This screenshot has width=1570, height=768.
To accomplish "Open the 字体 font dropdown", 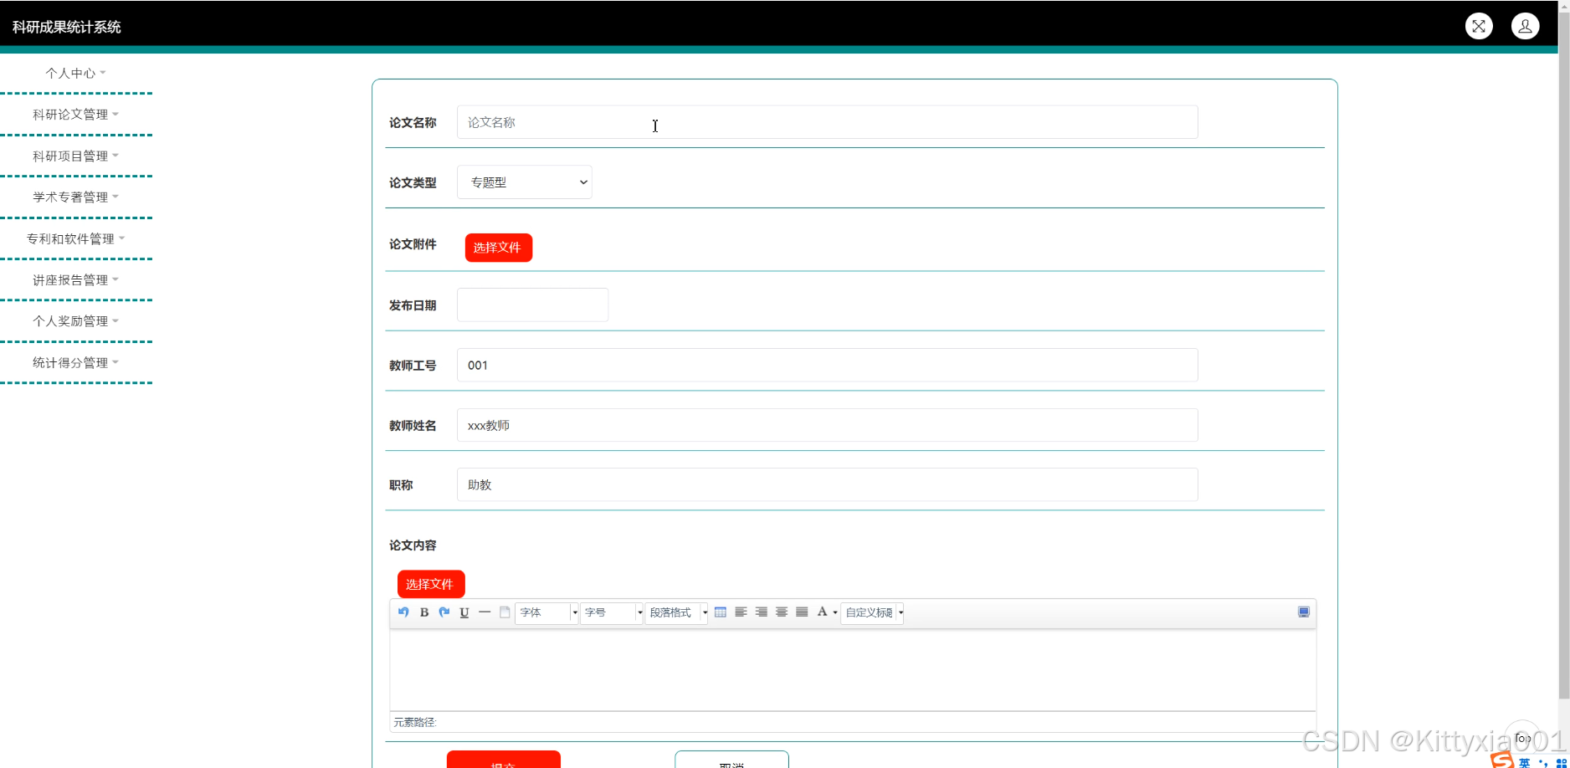I will (546, 612).
